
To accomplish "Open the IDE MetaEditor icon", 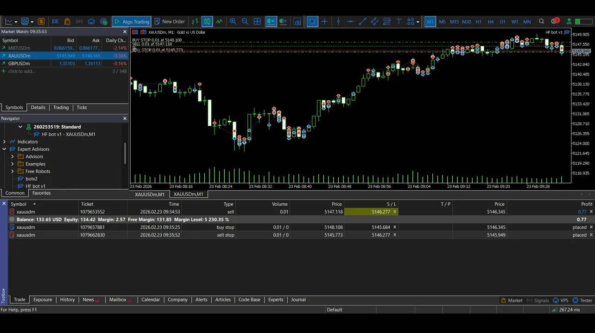I will [55, 21].
